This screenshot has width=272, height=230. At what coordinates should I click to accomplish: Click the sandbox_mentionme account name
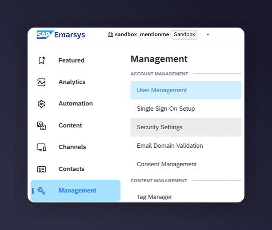(142, 34)
